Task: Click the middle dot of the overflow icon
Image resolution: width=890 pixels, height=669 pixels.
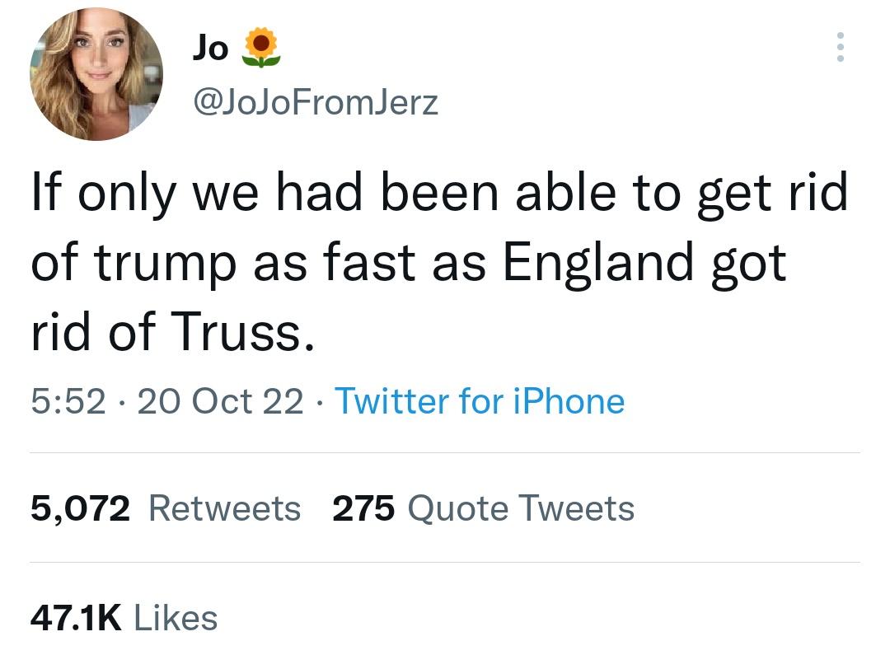Action: (841, 47)
